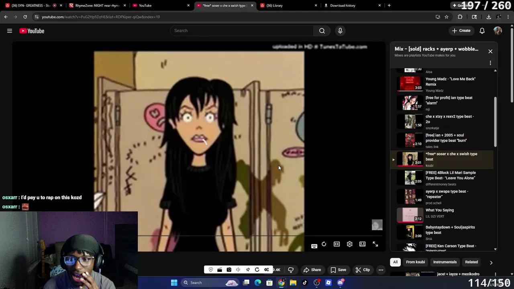Open Discord from the taskbar

[340, 283]
